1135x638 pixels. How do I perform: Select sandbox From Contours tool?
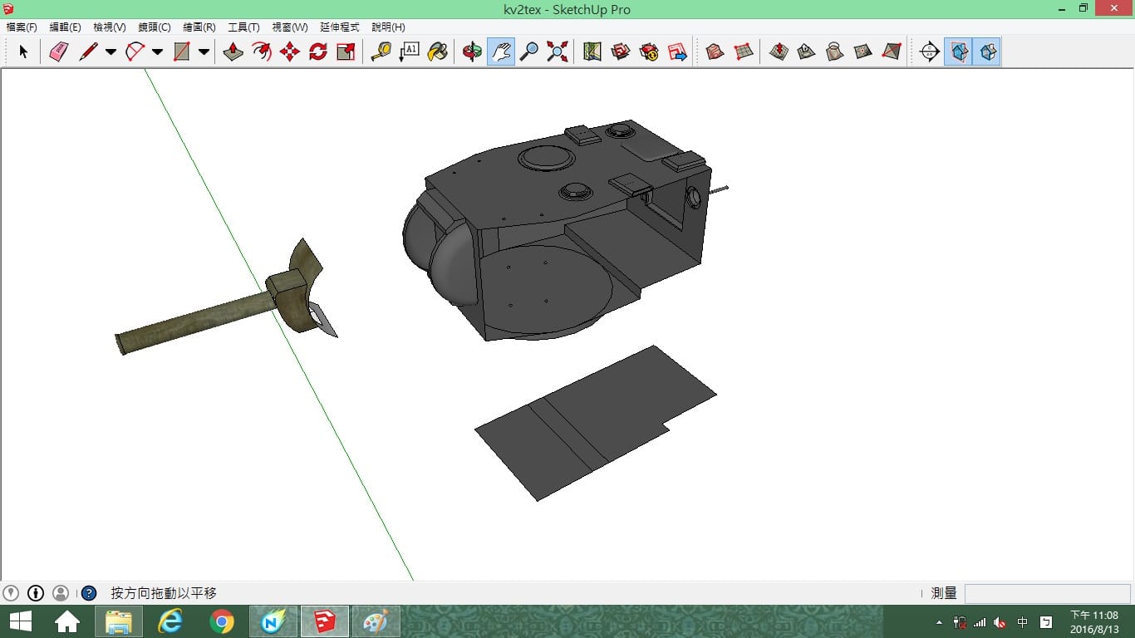coord(715,52)
